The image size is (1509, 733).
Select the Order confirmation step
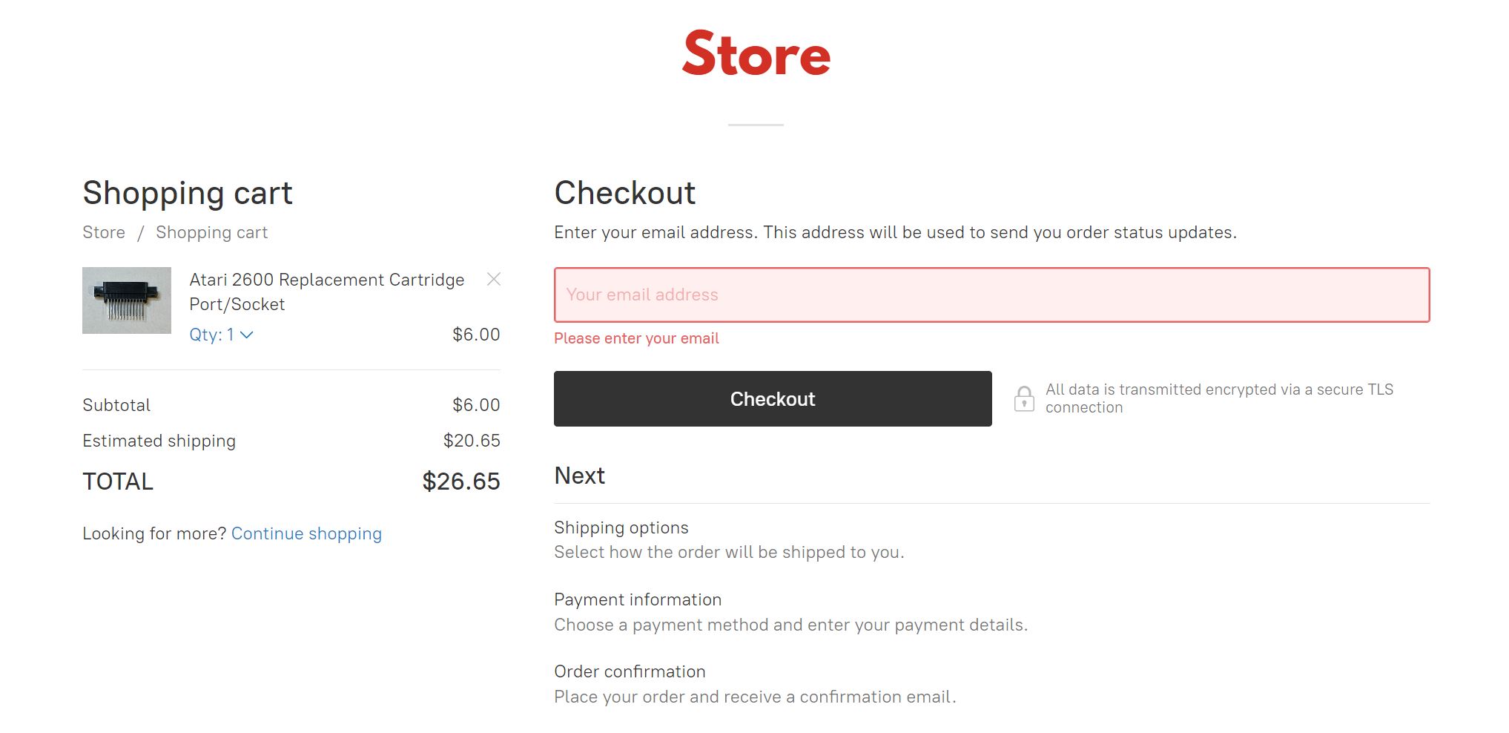coord(630,671)
